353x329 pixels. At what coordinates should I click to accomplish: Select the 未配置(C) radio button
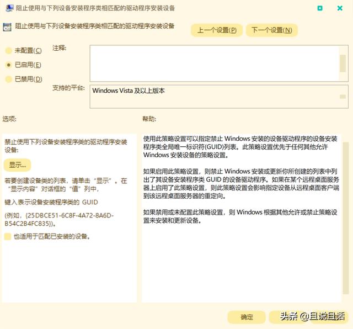(9, 50)
